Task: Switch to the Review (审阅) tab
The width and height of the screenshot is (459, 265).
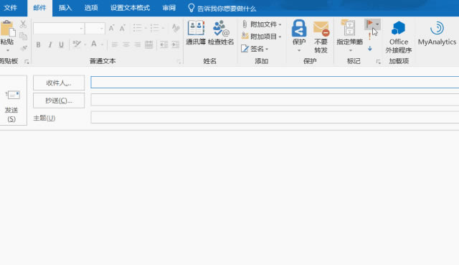Action: pos(169,8)
